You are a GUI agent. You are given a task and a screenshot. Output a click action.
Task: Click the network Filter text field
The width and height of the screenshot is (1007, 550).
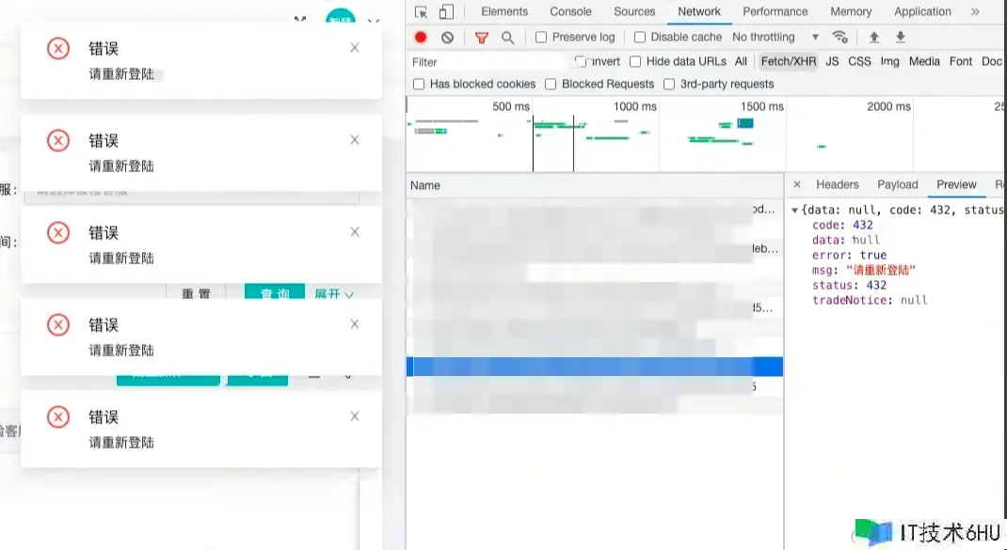(489, 62)
